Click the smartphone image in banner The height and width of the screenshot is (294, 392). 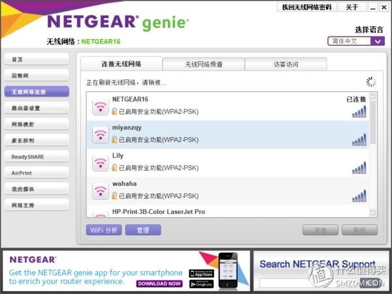point(227,271)
